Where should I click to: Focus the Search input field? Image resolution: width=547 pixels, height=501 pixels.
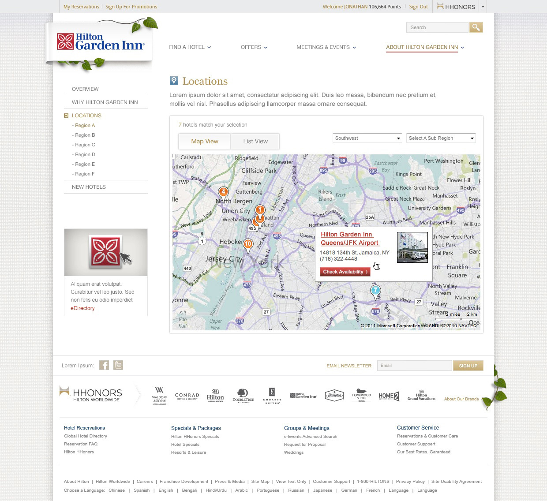437,27
